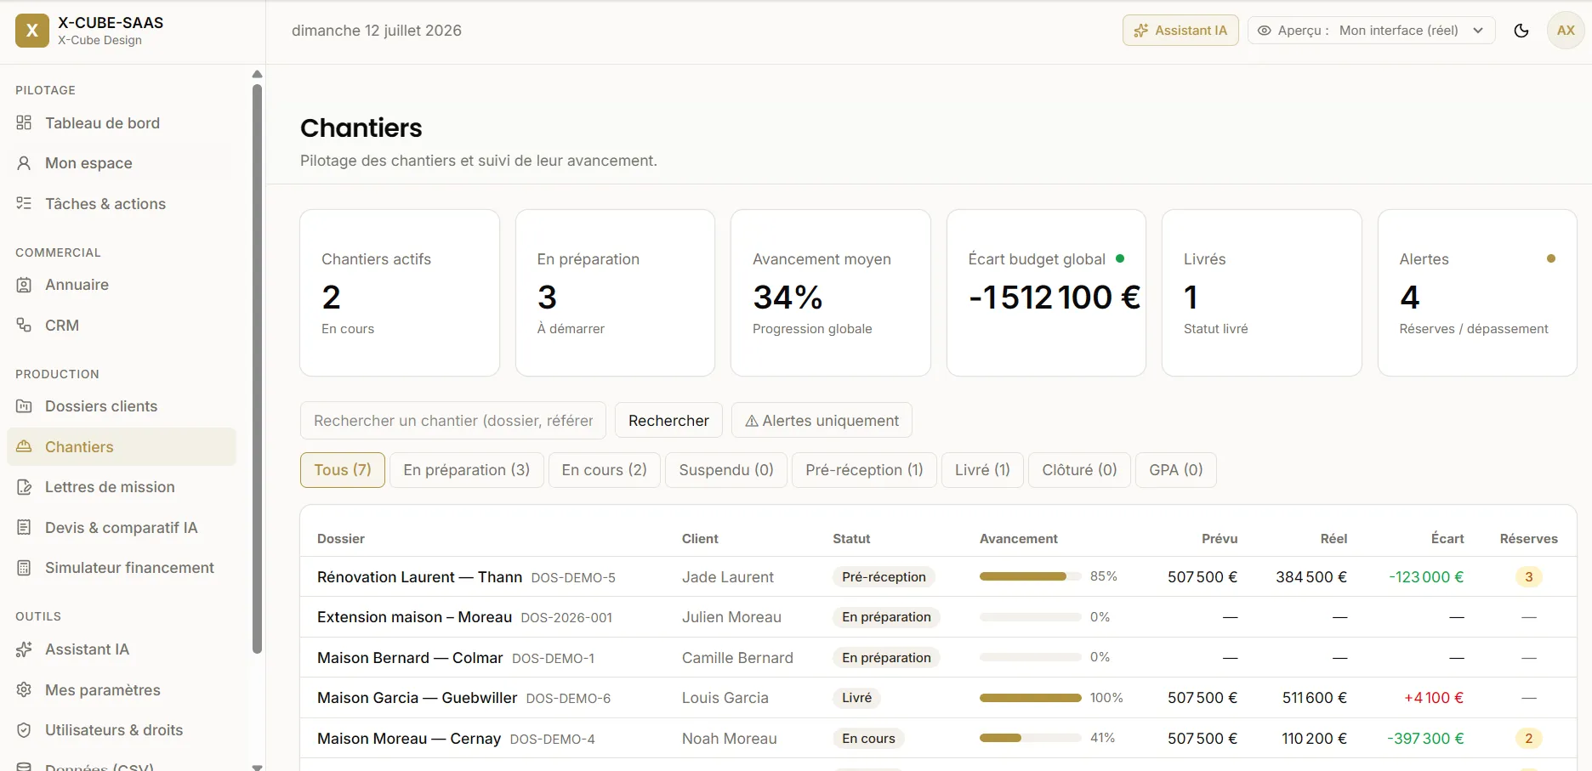Open Tableau de bord grid icon
Screen dimensions: 1592x771
tap(24, 123)
